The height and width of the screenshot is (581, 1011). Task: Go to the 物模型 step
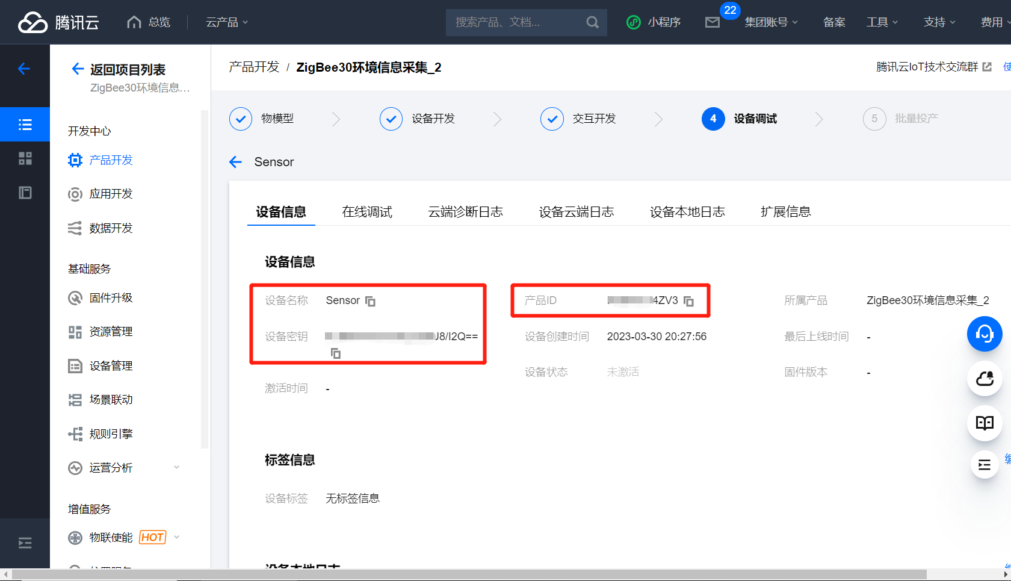(x=262, y=119)
